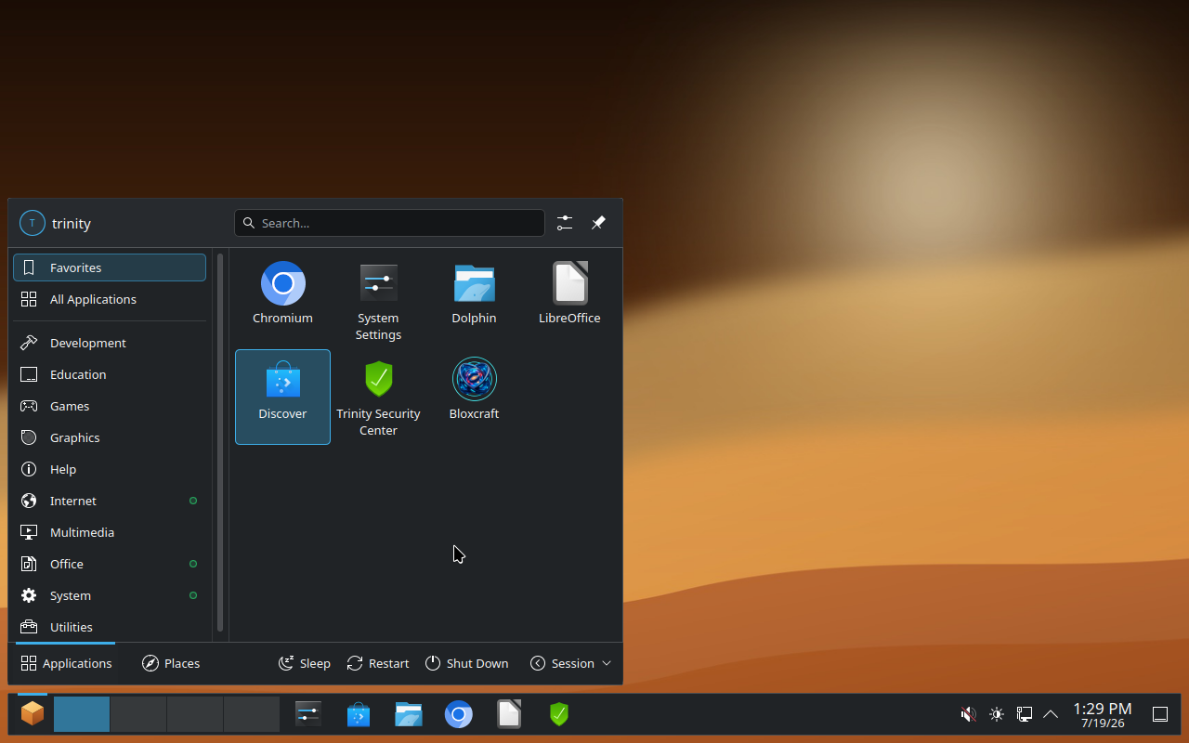The height and width of the screenshot is (743, 1189).
Task: Click the Shut Down button
Action: pos(467,663)
